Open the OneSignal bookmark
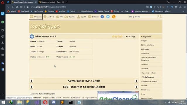 tap(23, 11)
